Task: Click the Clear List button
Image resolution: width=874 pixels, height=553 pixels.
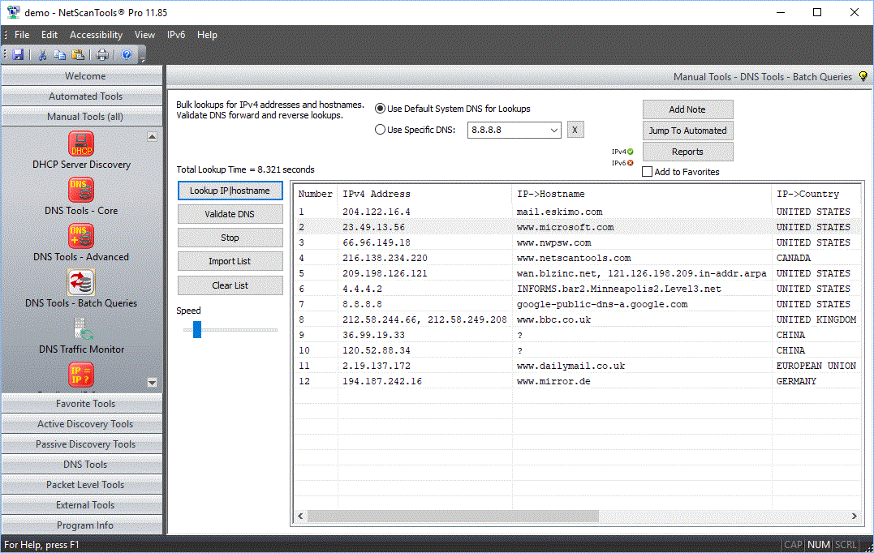Action: click(230, 285)
